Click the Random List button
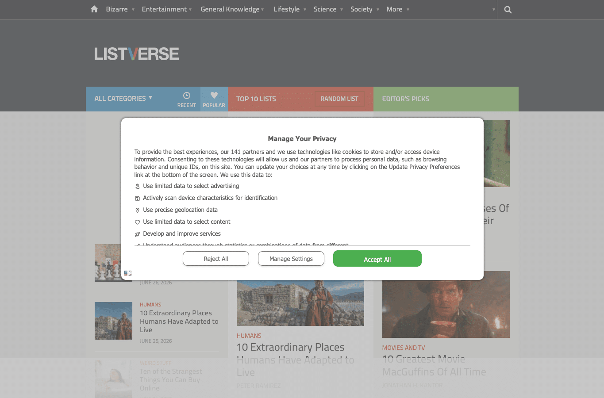This screenshot has height=398, width=604. pos(339,99)
